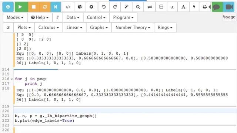Click the lightning bolt icon

tap(194, 7)
